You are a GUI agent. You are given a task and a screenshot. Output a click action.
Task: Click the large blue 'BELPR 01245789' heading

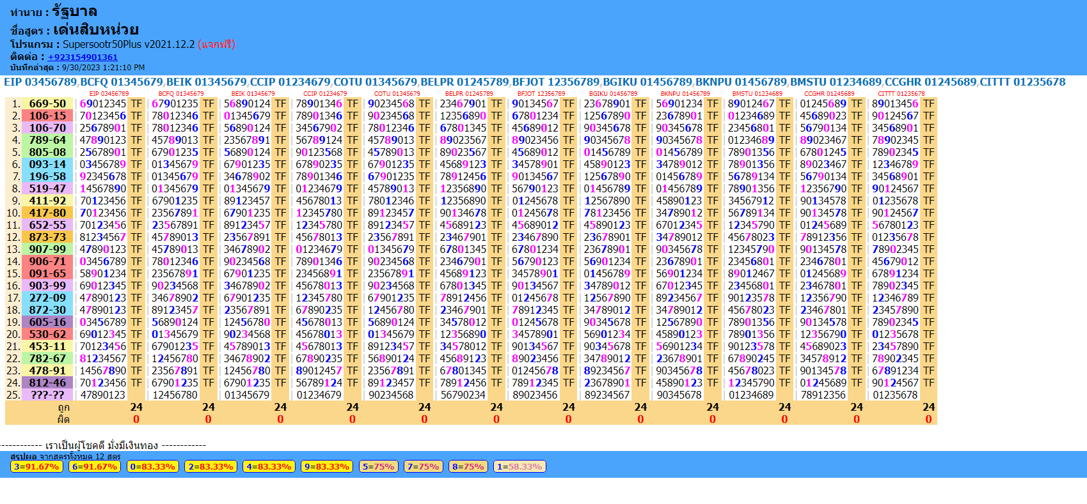(465, 82)
